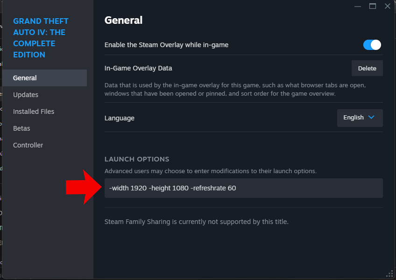Click the Steam Family Sharing notice text

196,222
